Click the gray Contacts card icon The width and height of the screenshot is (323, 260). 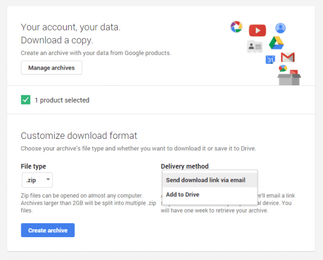coord(254,46)
